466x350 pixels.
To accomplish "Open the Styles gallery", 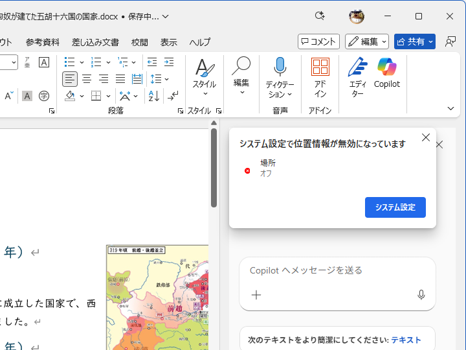I will (x=205, y=76).
